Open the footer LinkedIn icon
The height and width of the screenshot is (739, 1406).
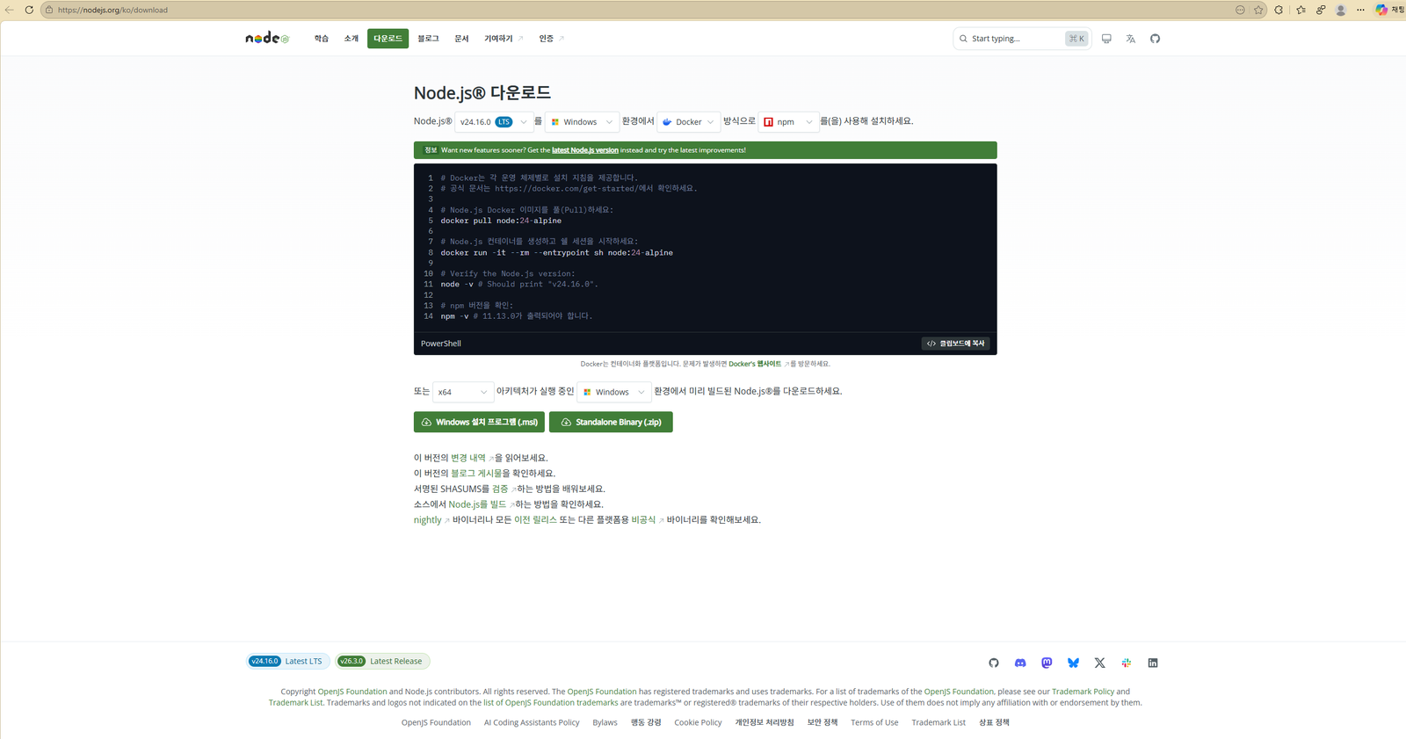click(x=1153, y=663)
